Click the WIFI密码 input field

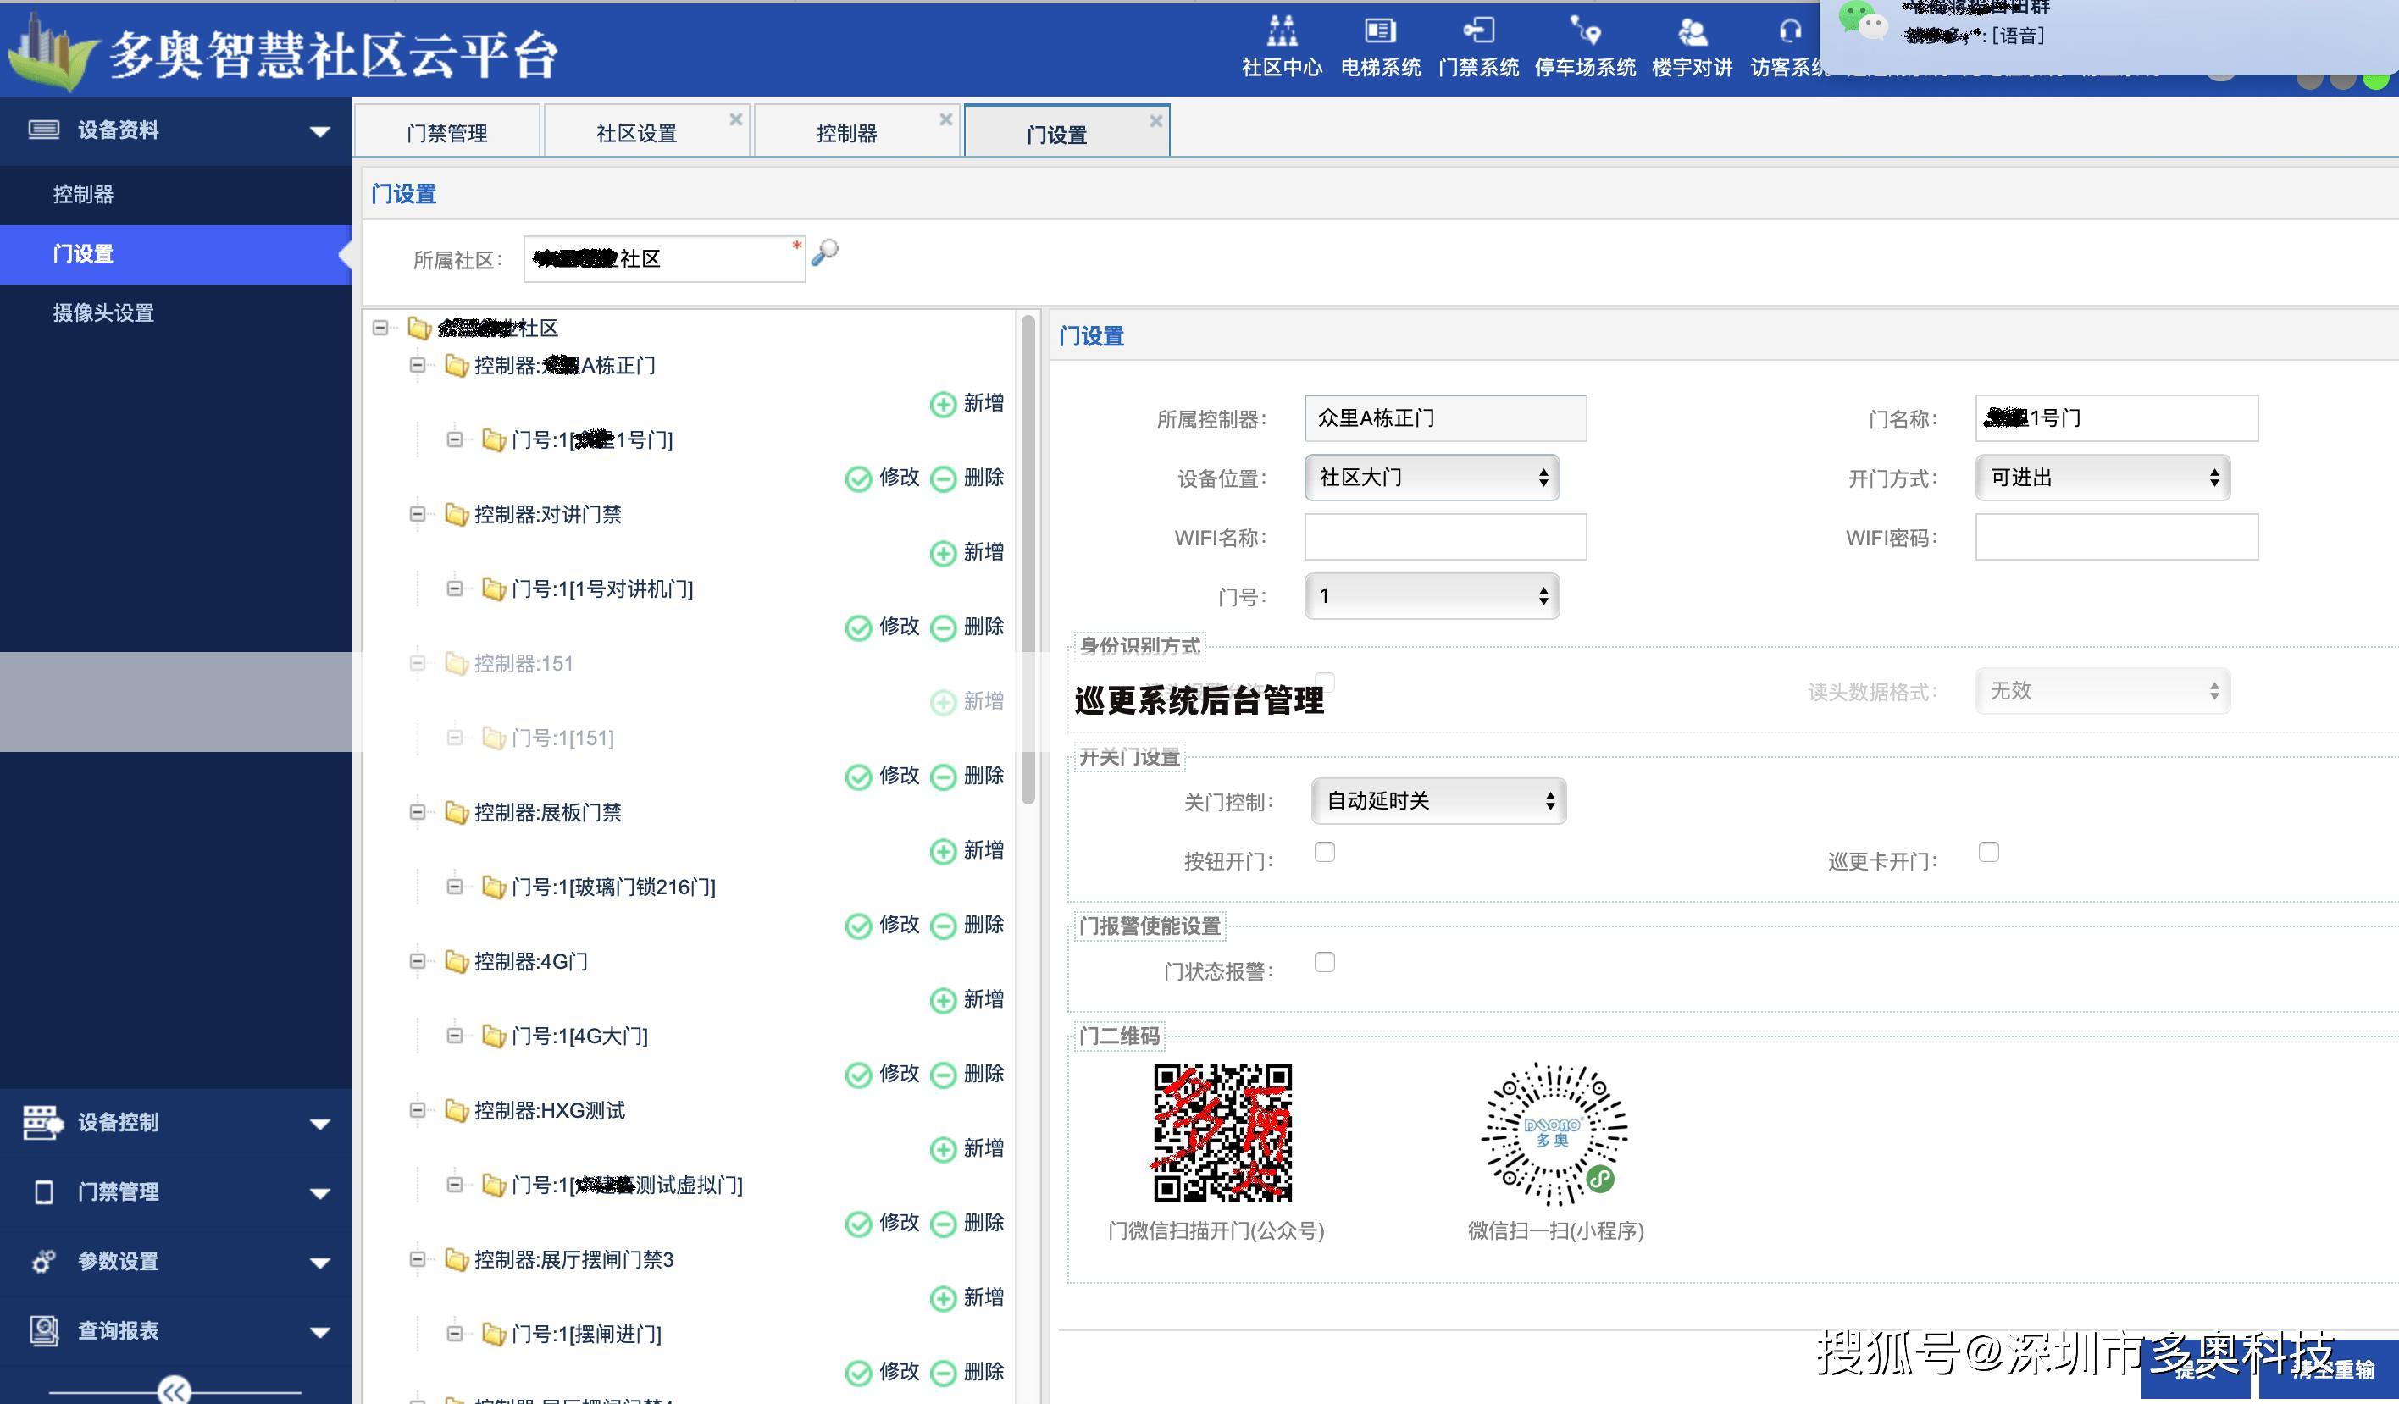point(2116,537)
